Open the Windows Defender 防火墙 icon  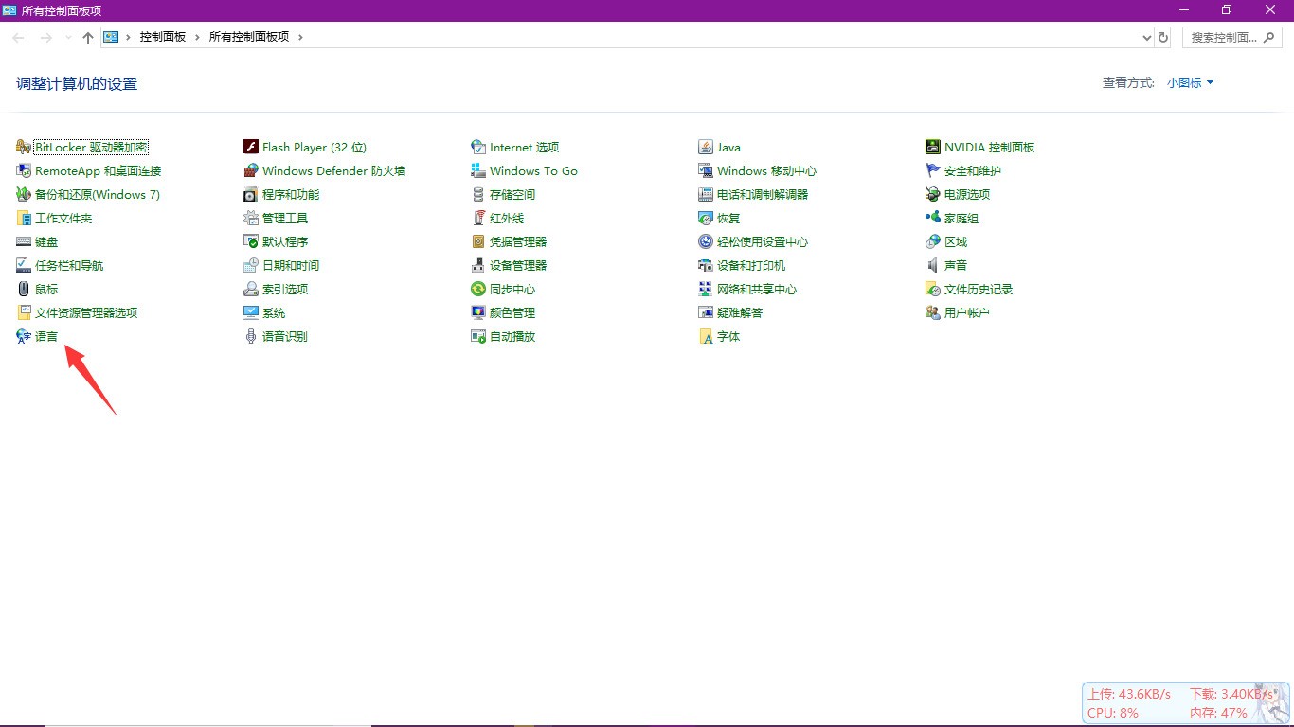pyautogui.click(x=251, y=170)
